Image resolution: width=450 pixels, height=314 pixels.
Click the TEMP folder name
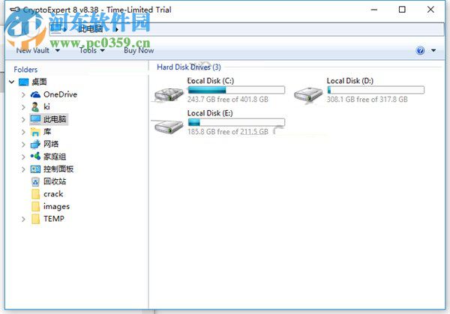pyautogui.click(x=54, y=219)
